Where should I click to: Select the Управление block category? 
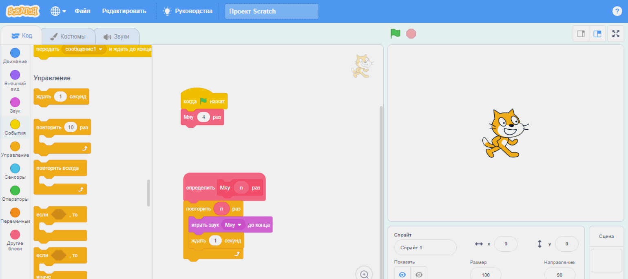click(15, 150)
